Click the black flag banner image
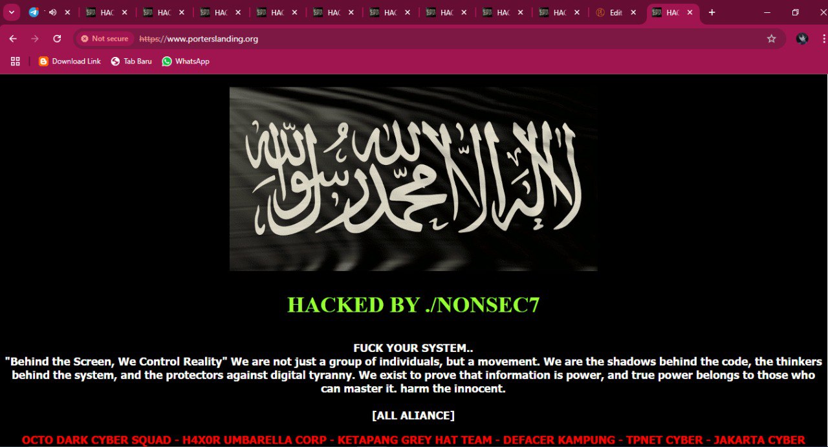This screenshot has height=447, width=828. [413, 179]
